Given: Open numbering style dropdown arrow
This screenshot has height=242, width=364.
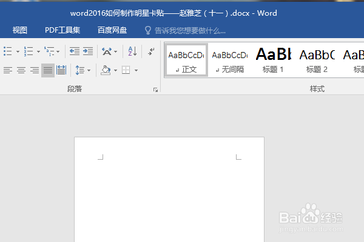Looking at the screenshot, I should pos(38,51).
